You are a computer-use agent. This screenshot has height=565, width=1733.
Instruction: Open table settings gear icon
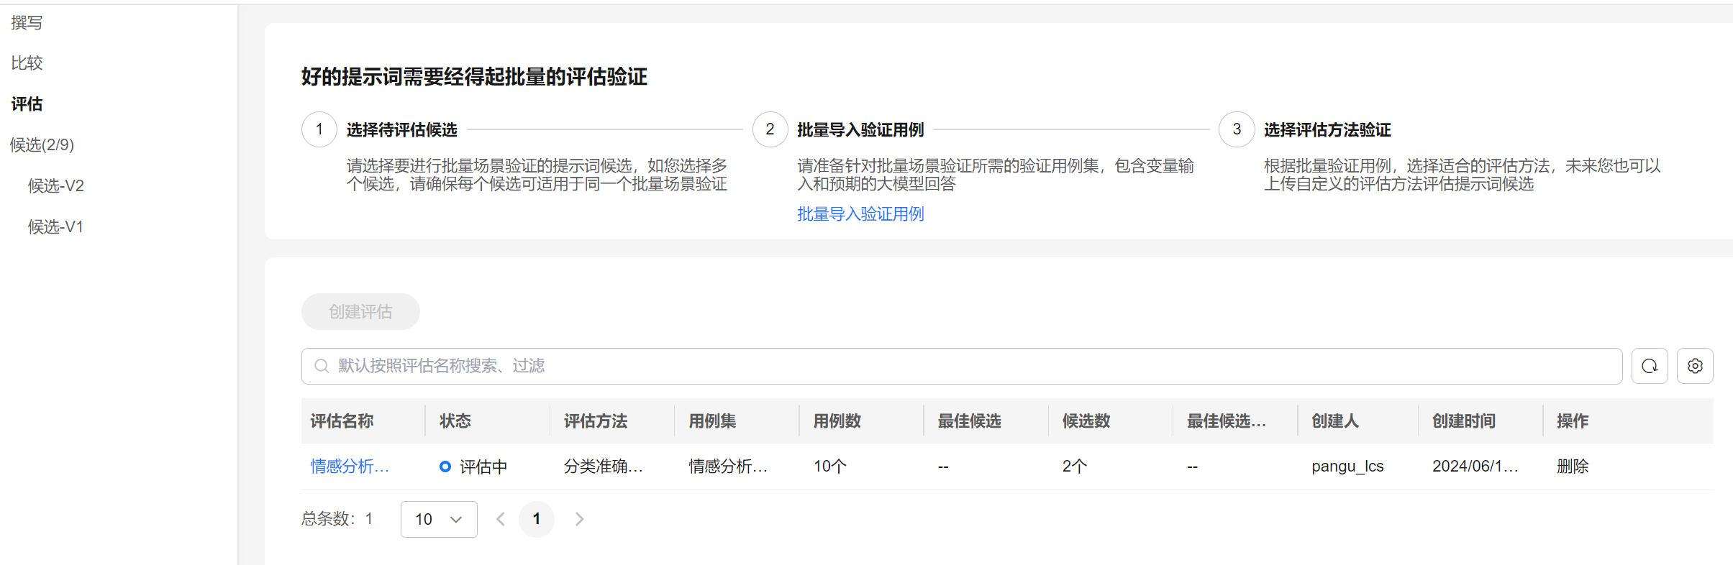point(1695,367)
